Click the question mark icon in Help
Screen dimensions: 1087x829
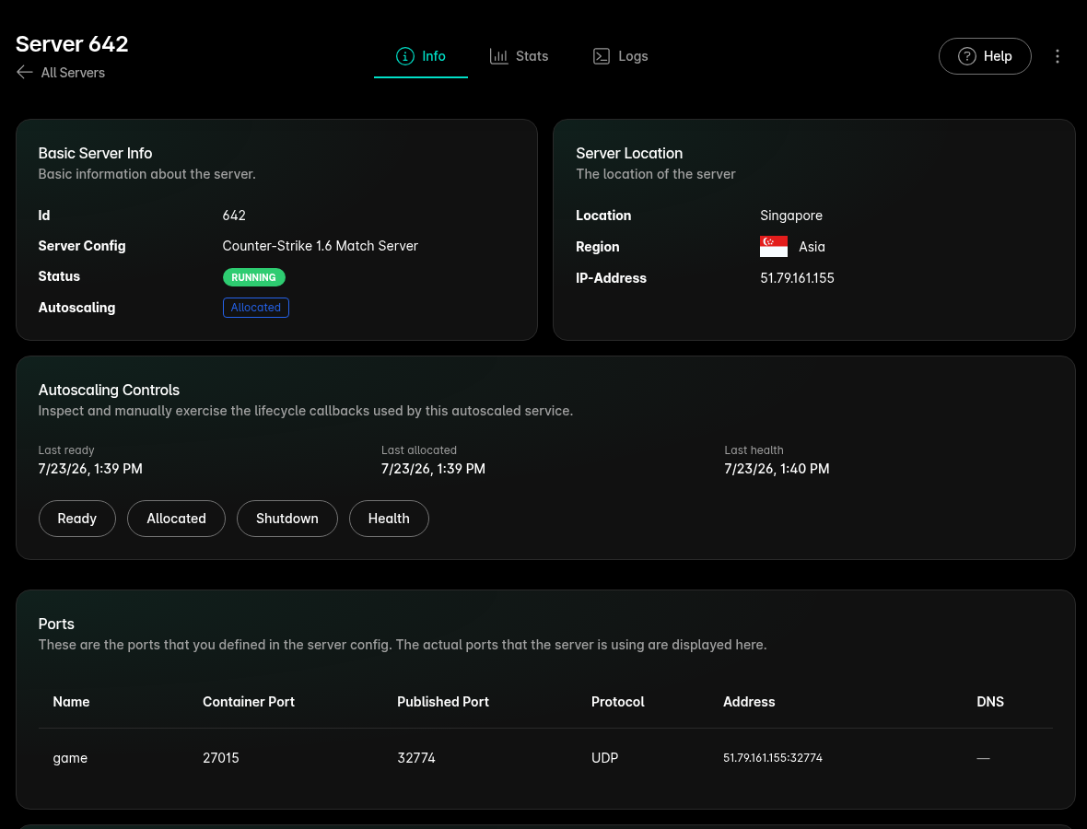tap(967, 56)
